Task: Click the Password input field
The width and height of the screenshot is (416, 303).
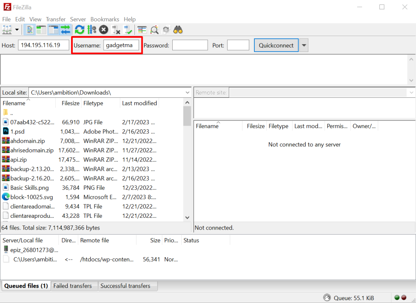Action: tap(190, 45)
